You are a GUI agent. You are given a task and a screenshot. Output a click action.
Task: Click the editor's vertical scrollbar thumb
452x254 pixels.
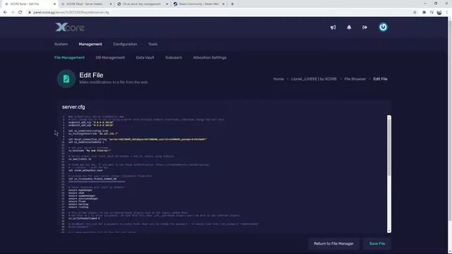click(389, 147)
